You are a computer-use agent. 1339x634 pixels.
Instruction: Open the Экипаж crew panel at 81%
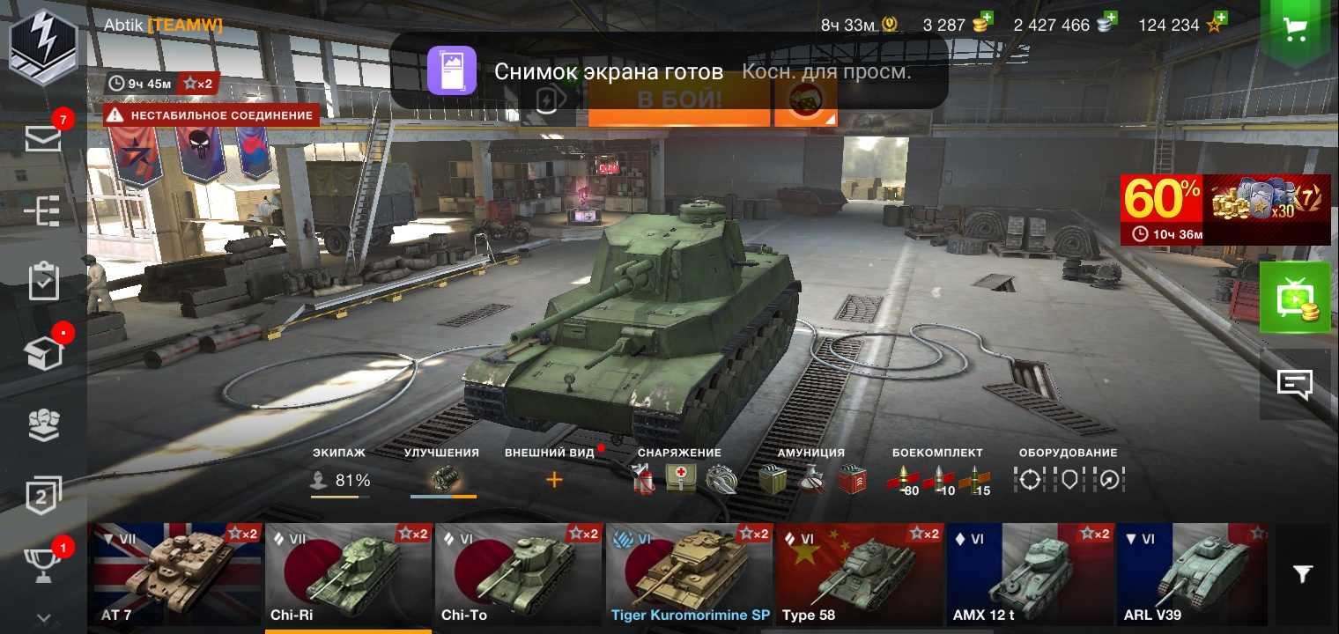pos(341,474)
